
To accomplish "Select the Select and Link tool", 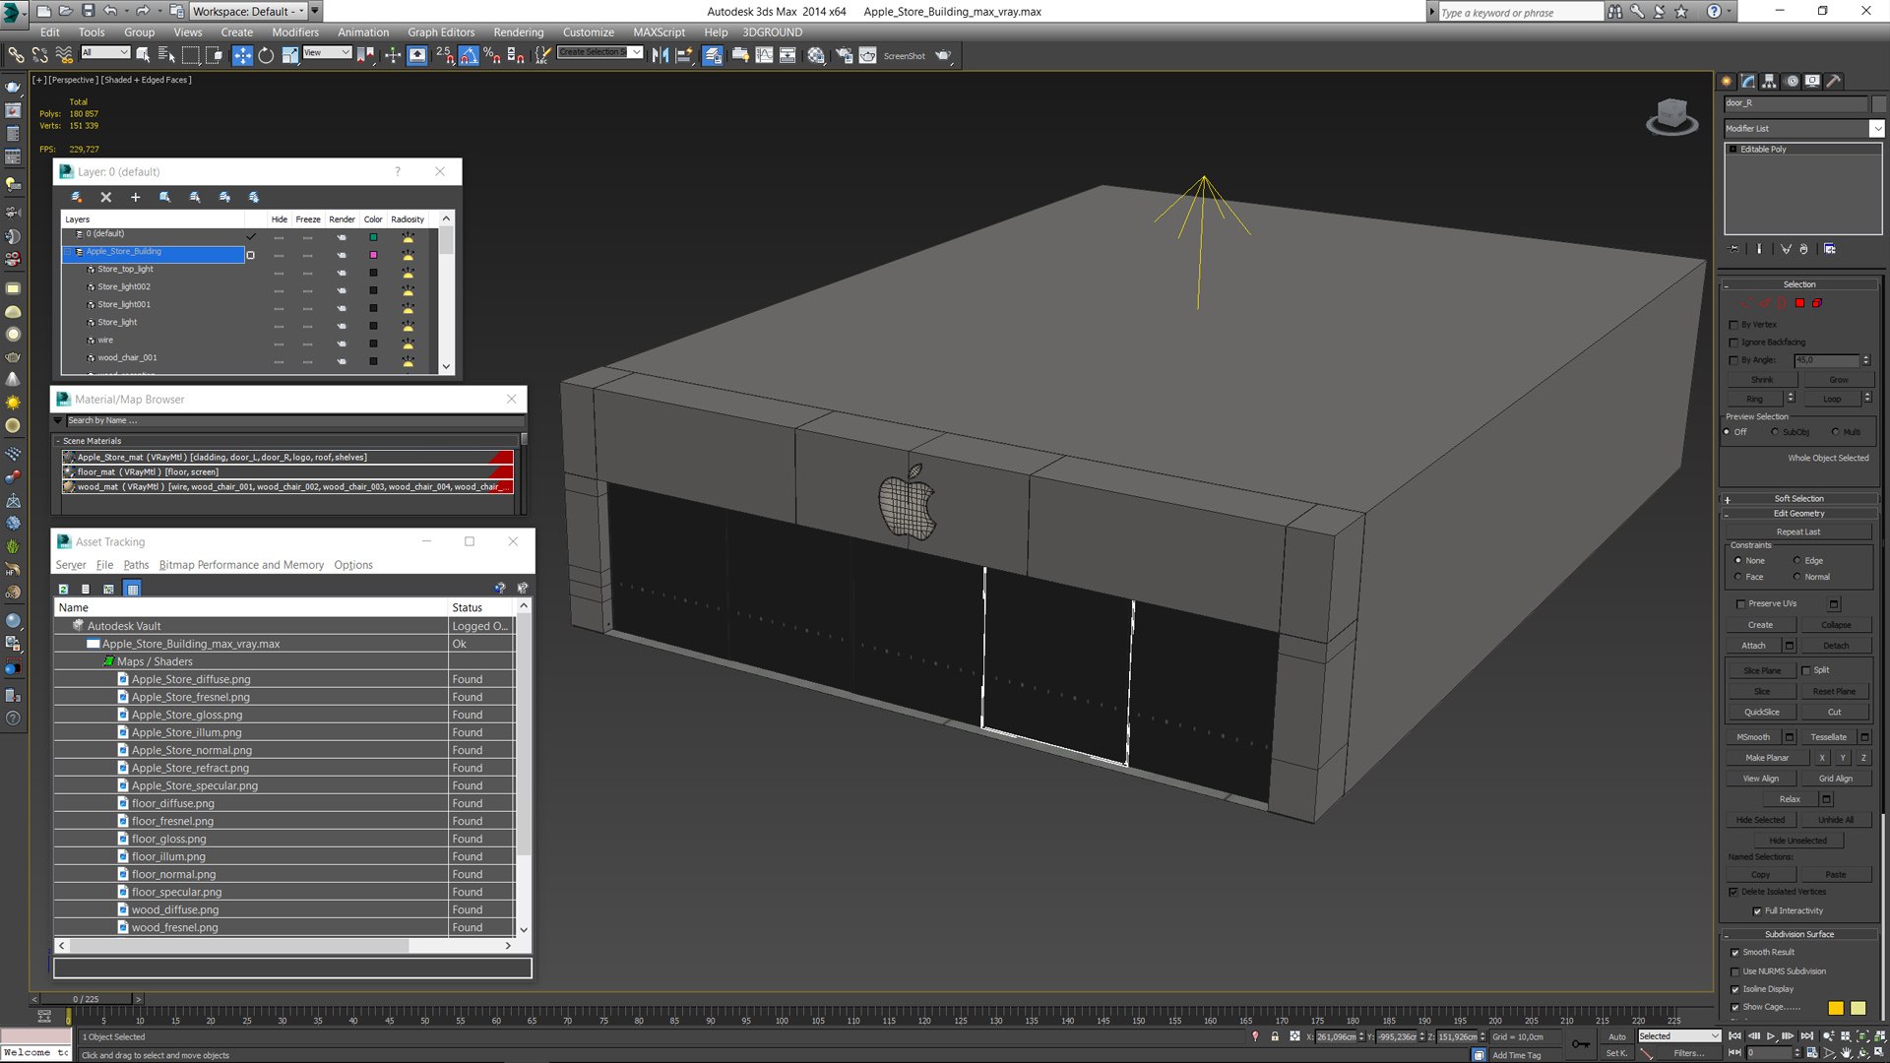I will 16,55.
